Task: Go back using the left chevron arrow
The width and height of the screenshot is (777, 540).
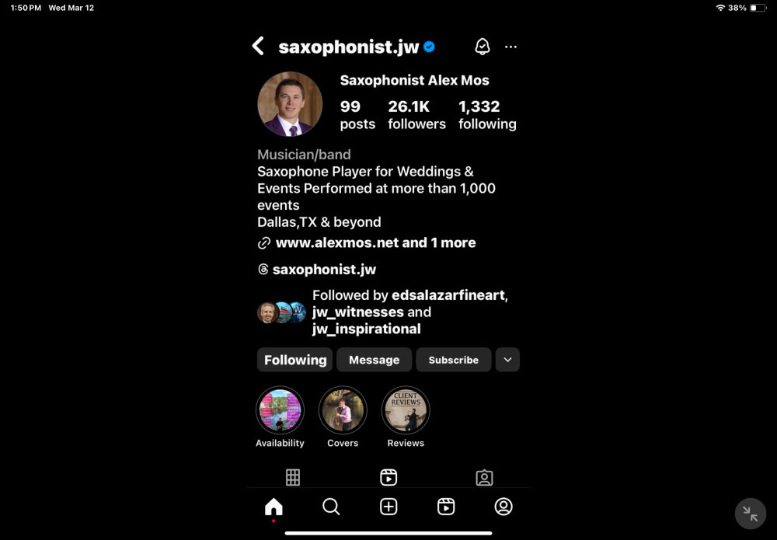Action: coord(258,46)
